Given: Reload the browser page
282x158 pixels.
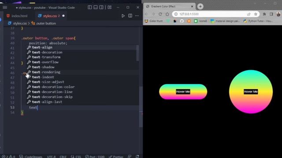Looking at the screenshot, I should tap(160, 14).
